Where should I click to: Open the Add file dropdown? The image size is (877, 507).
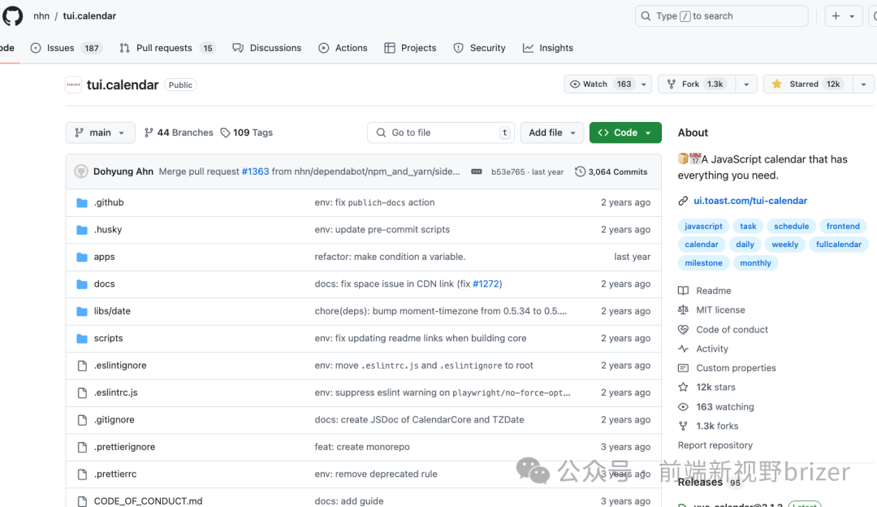(552, 132)
